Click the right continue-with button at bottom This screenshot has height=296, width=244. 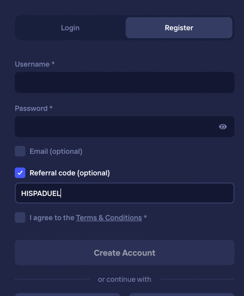[181, 294]
